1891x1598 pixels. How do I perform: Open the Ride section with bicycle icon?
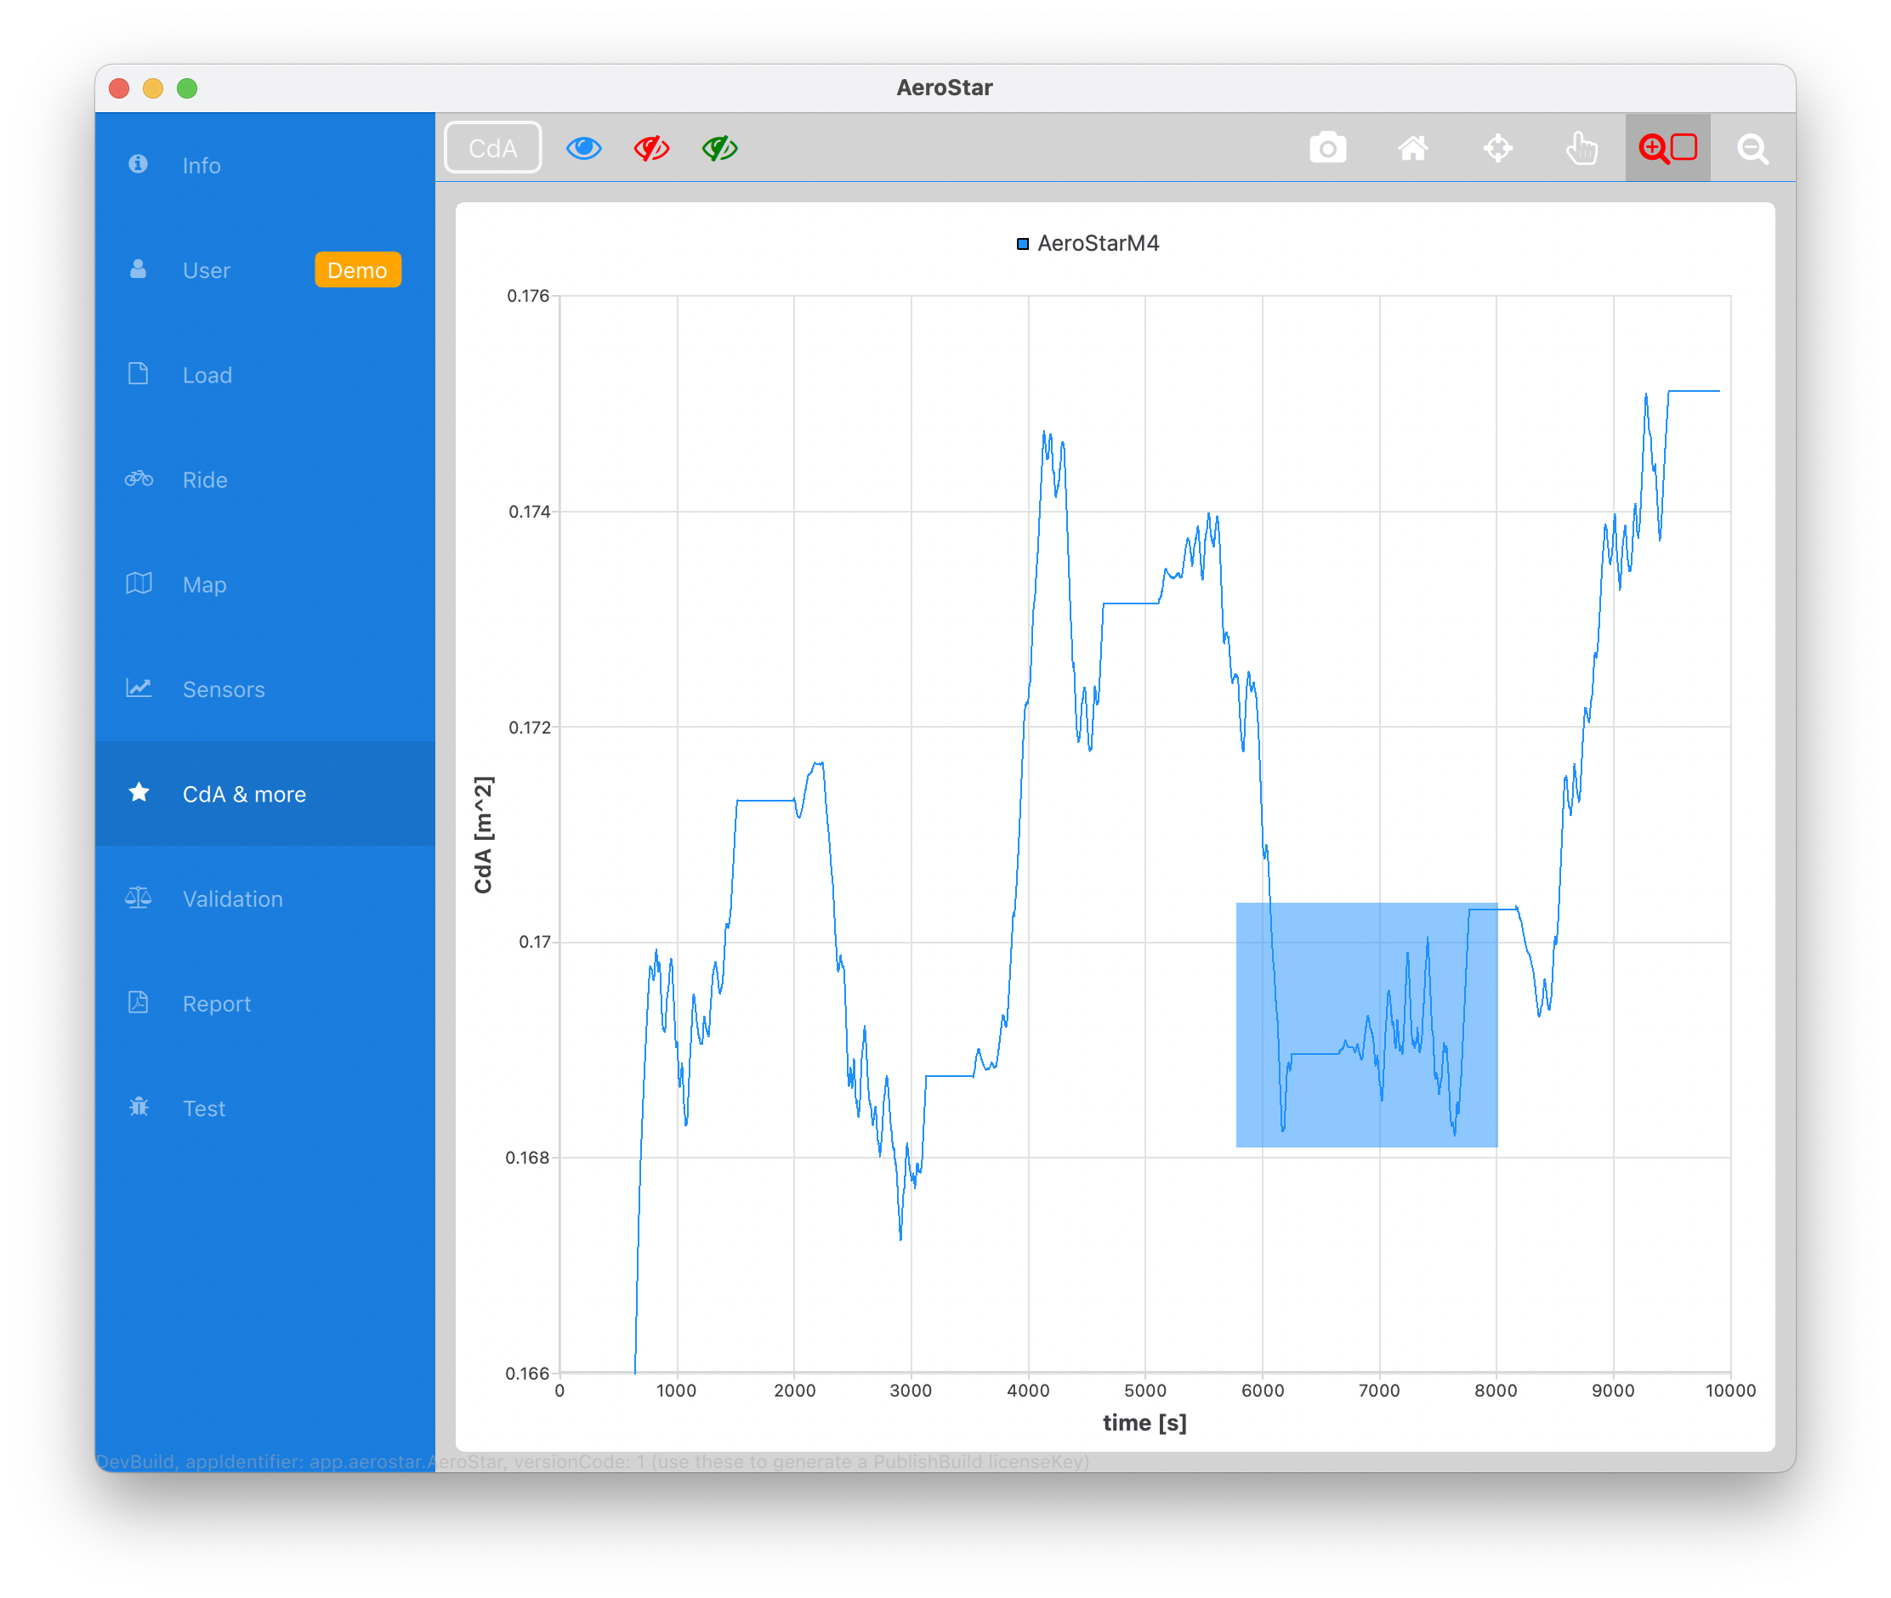[x=204, y=479]
